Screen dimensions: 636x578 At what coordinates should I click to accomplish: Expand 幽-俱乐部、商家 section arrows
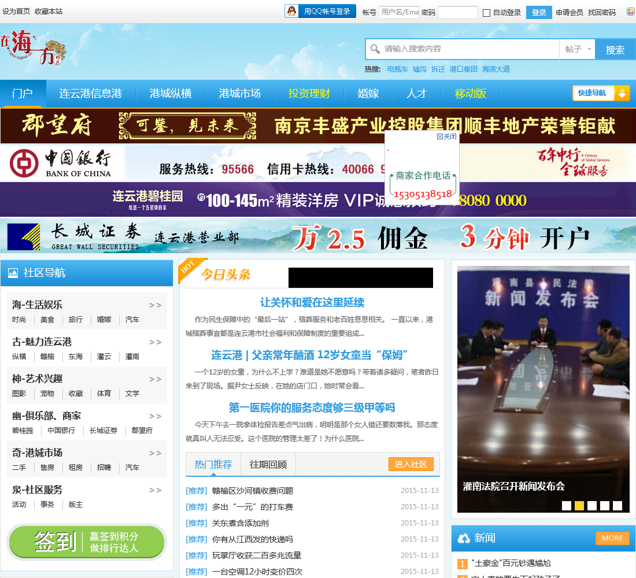[155, 416]
